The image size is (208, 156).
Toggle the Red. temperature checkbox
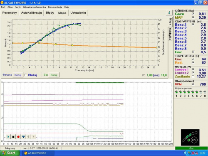193,62
